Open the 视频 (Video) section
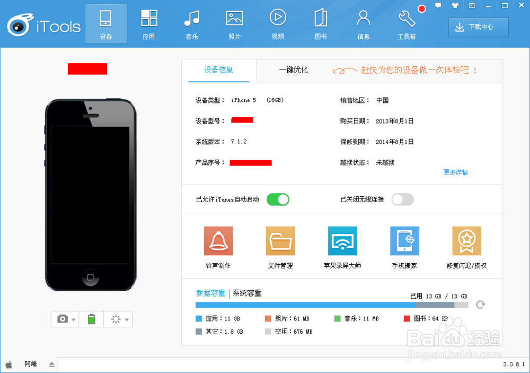This screenshot has width=530, height=373. 278,24
